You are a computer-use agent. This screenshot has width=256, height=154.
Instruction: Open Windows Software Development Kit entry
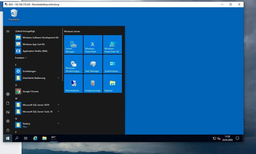(x=37, y=37)
